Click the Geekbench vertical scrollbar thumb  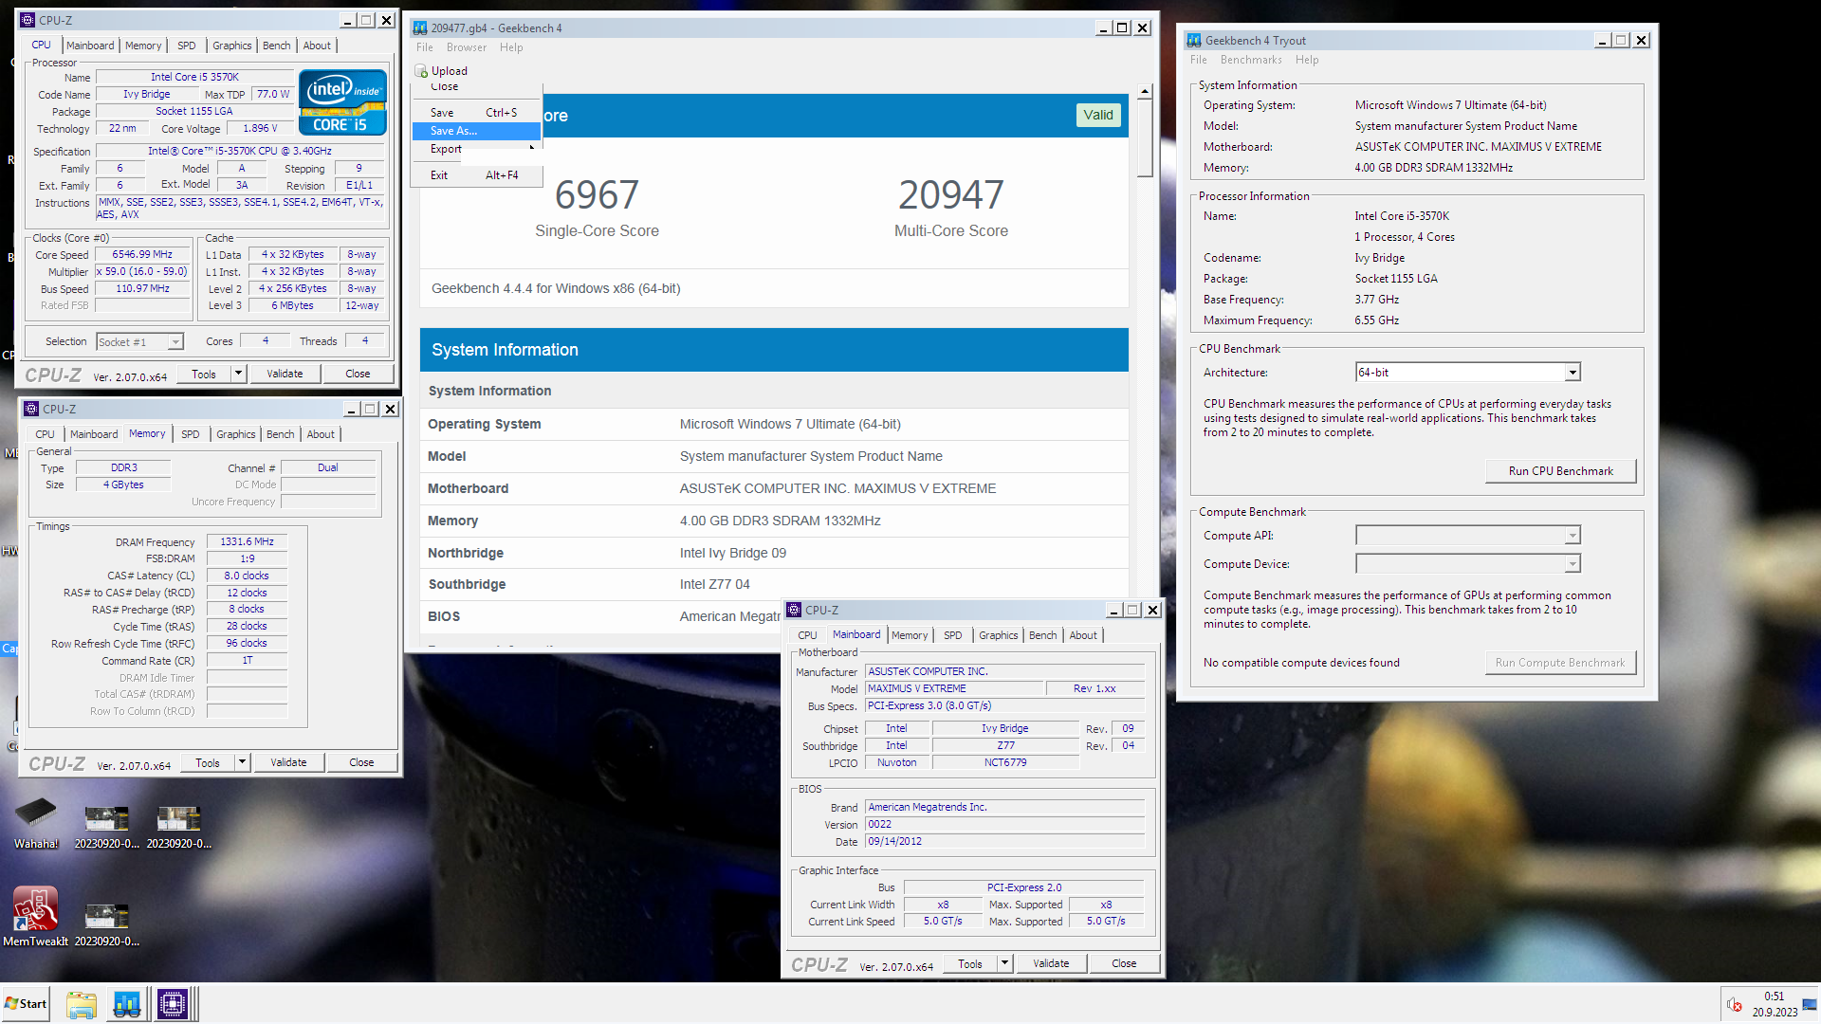1145,138
